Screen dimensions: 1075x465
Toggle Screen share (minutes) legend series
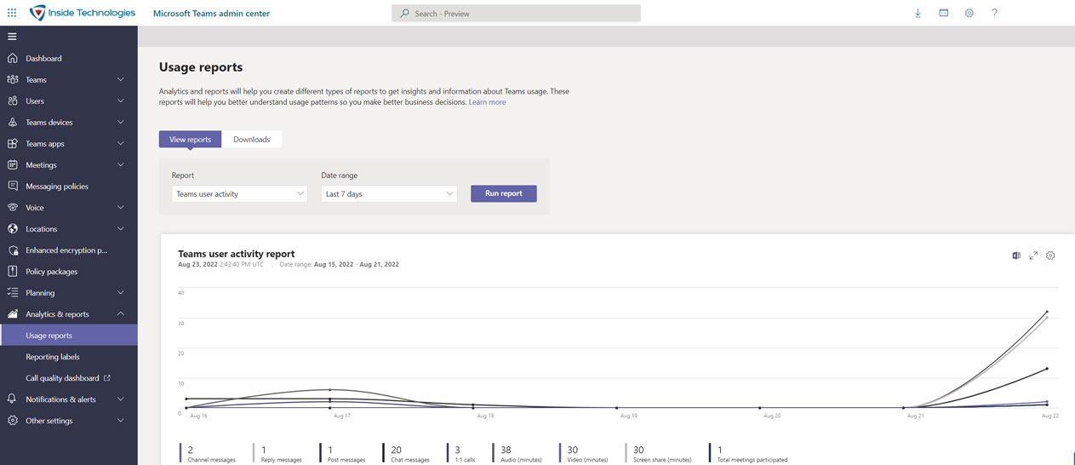(659, 453)
